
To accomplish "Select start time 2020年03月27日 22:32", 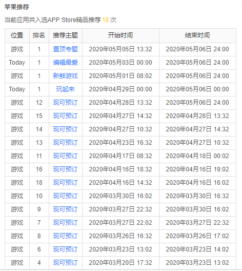I will click(x=120, y=209).
